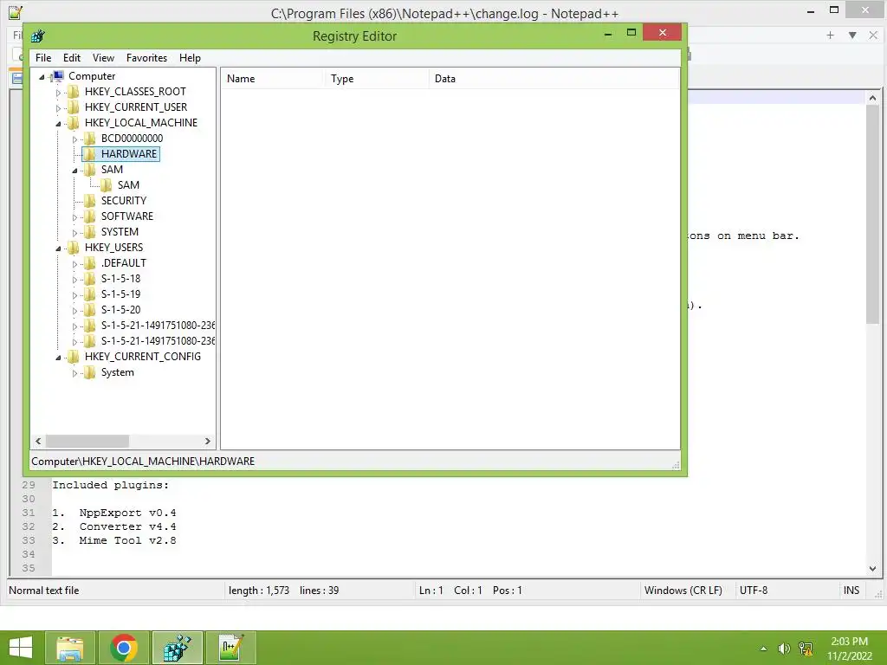887x665 pixels.
Task: Click the Notepad++ down-triangle icon
Action: pyautogui.click(x=852, y=35)
